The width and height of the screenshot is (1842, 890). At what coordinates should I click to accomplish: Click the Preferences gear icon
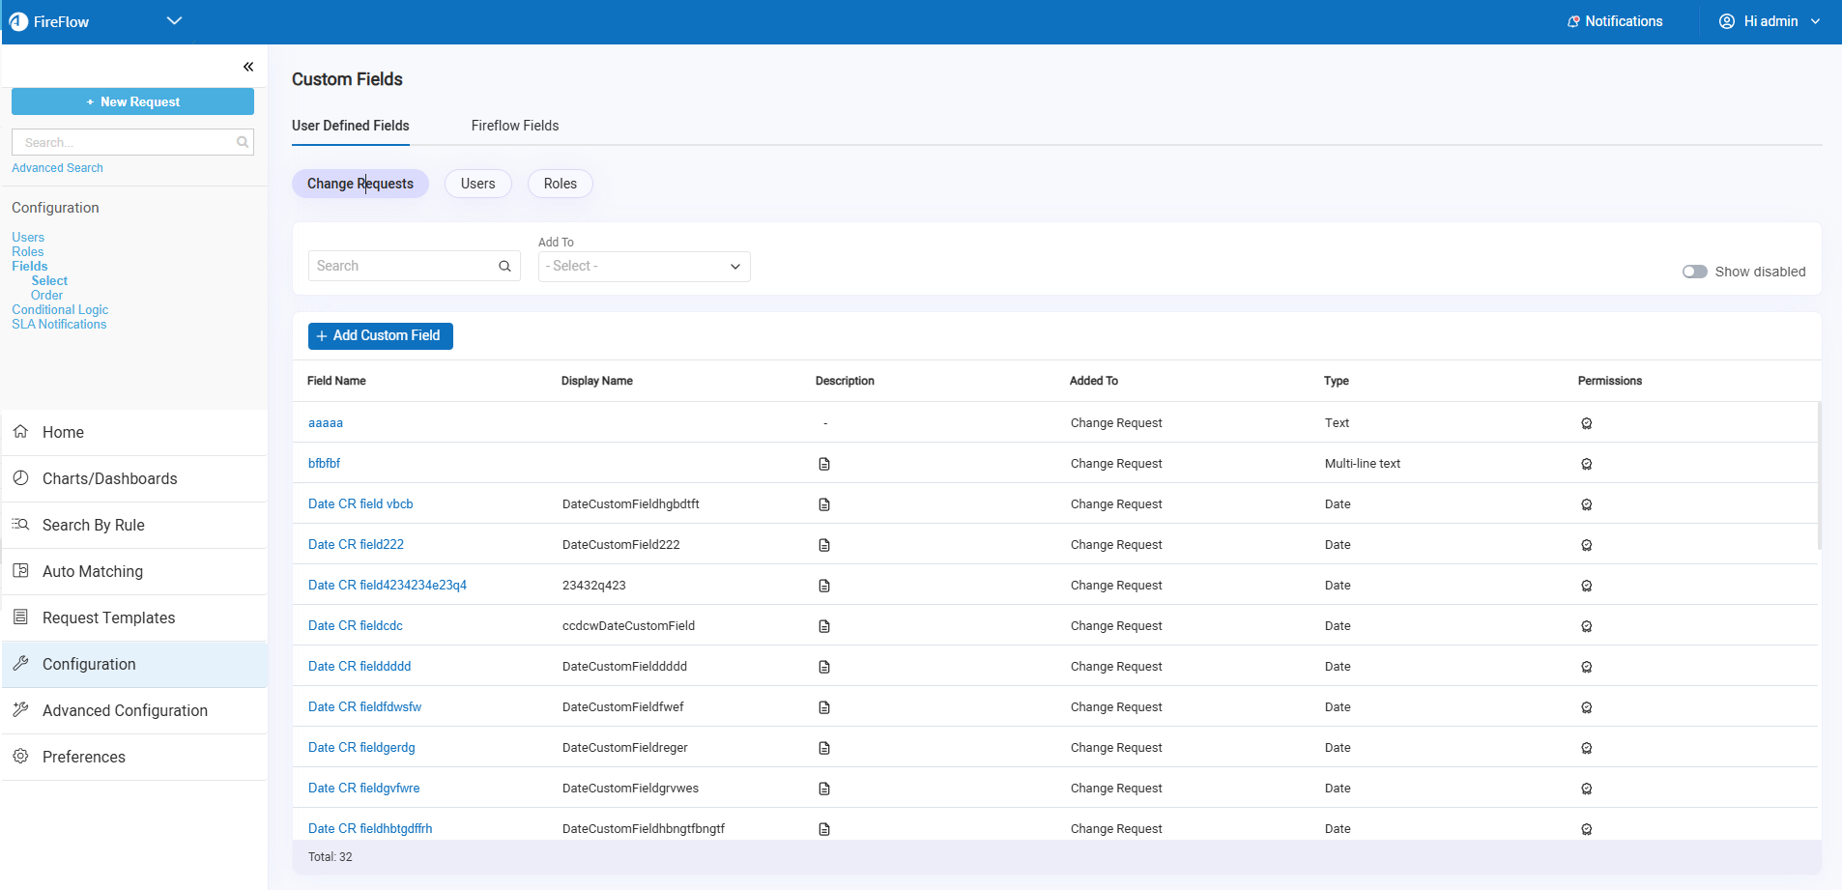click(21, 757)
